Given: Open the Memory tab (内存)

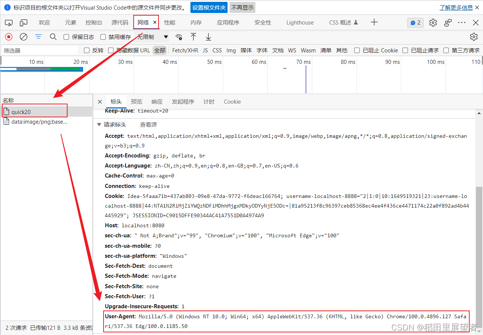Looking at the screenshot, I should (x=196, y=23).
